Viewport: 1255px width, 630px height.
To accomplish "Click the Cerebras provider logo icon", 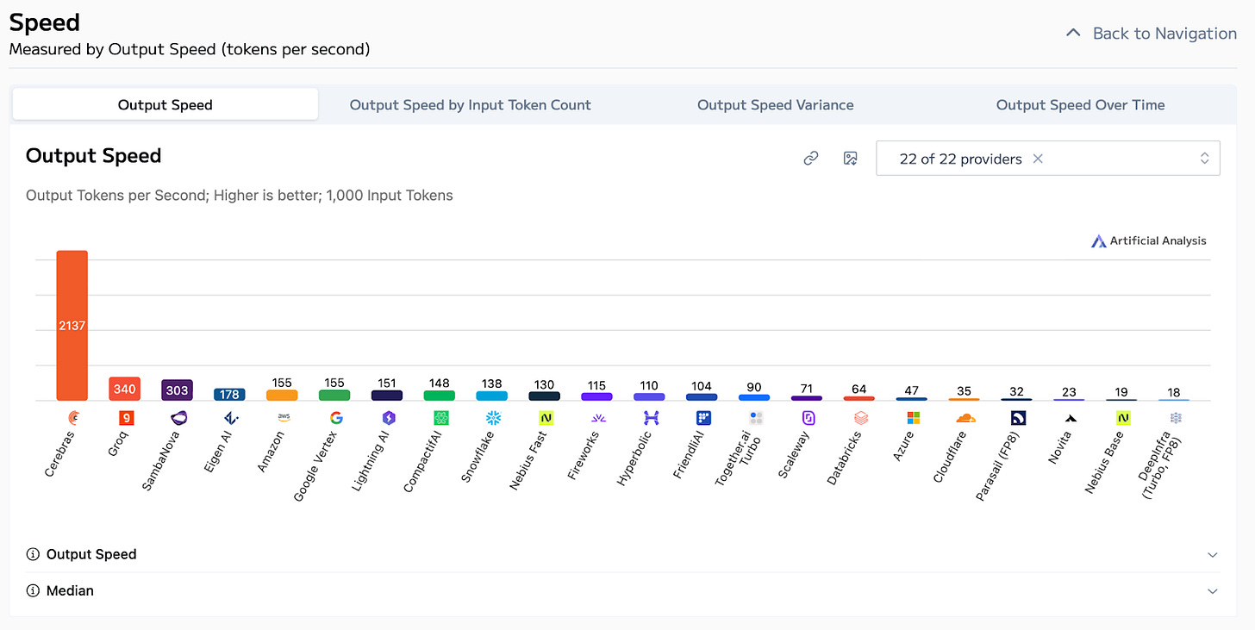I will (x=72, y=418).
